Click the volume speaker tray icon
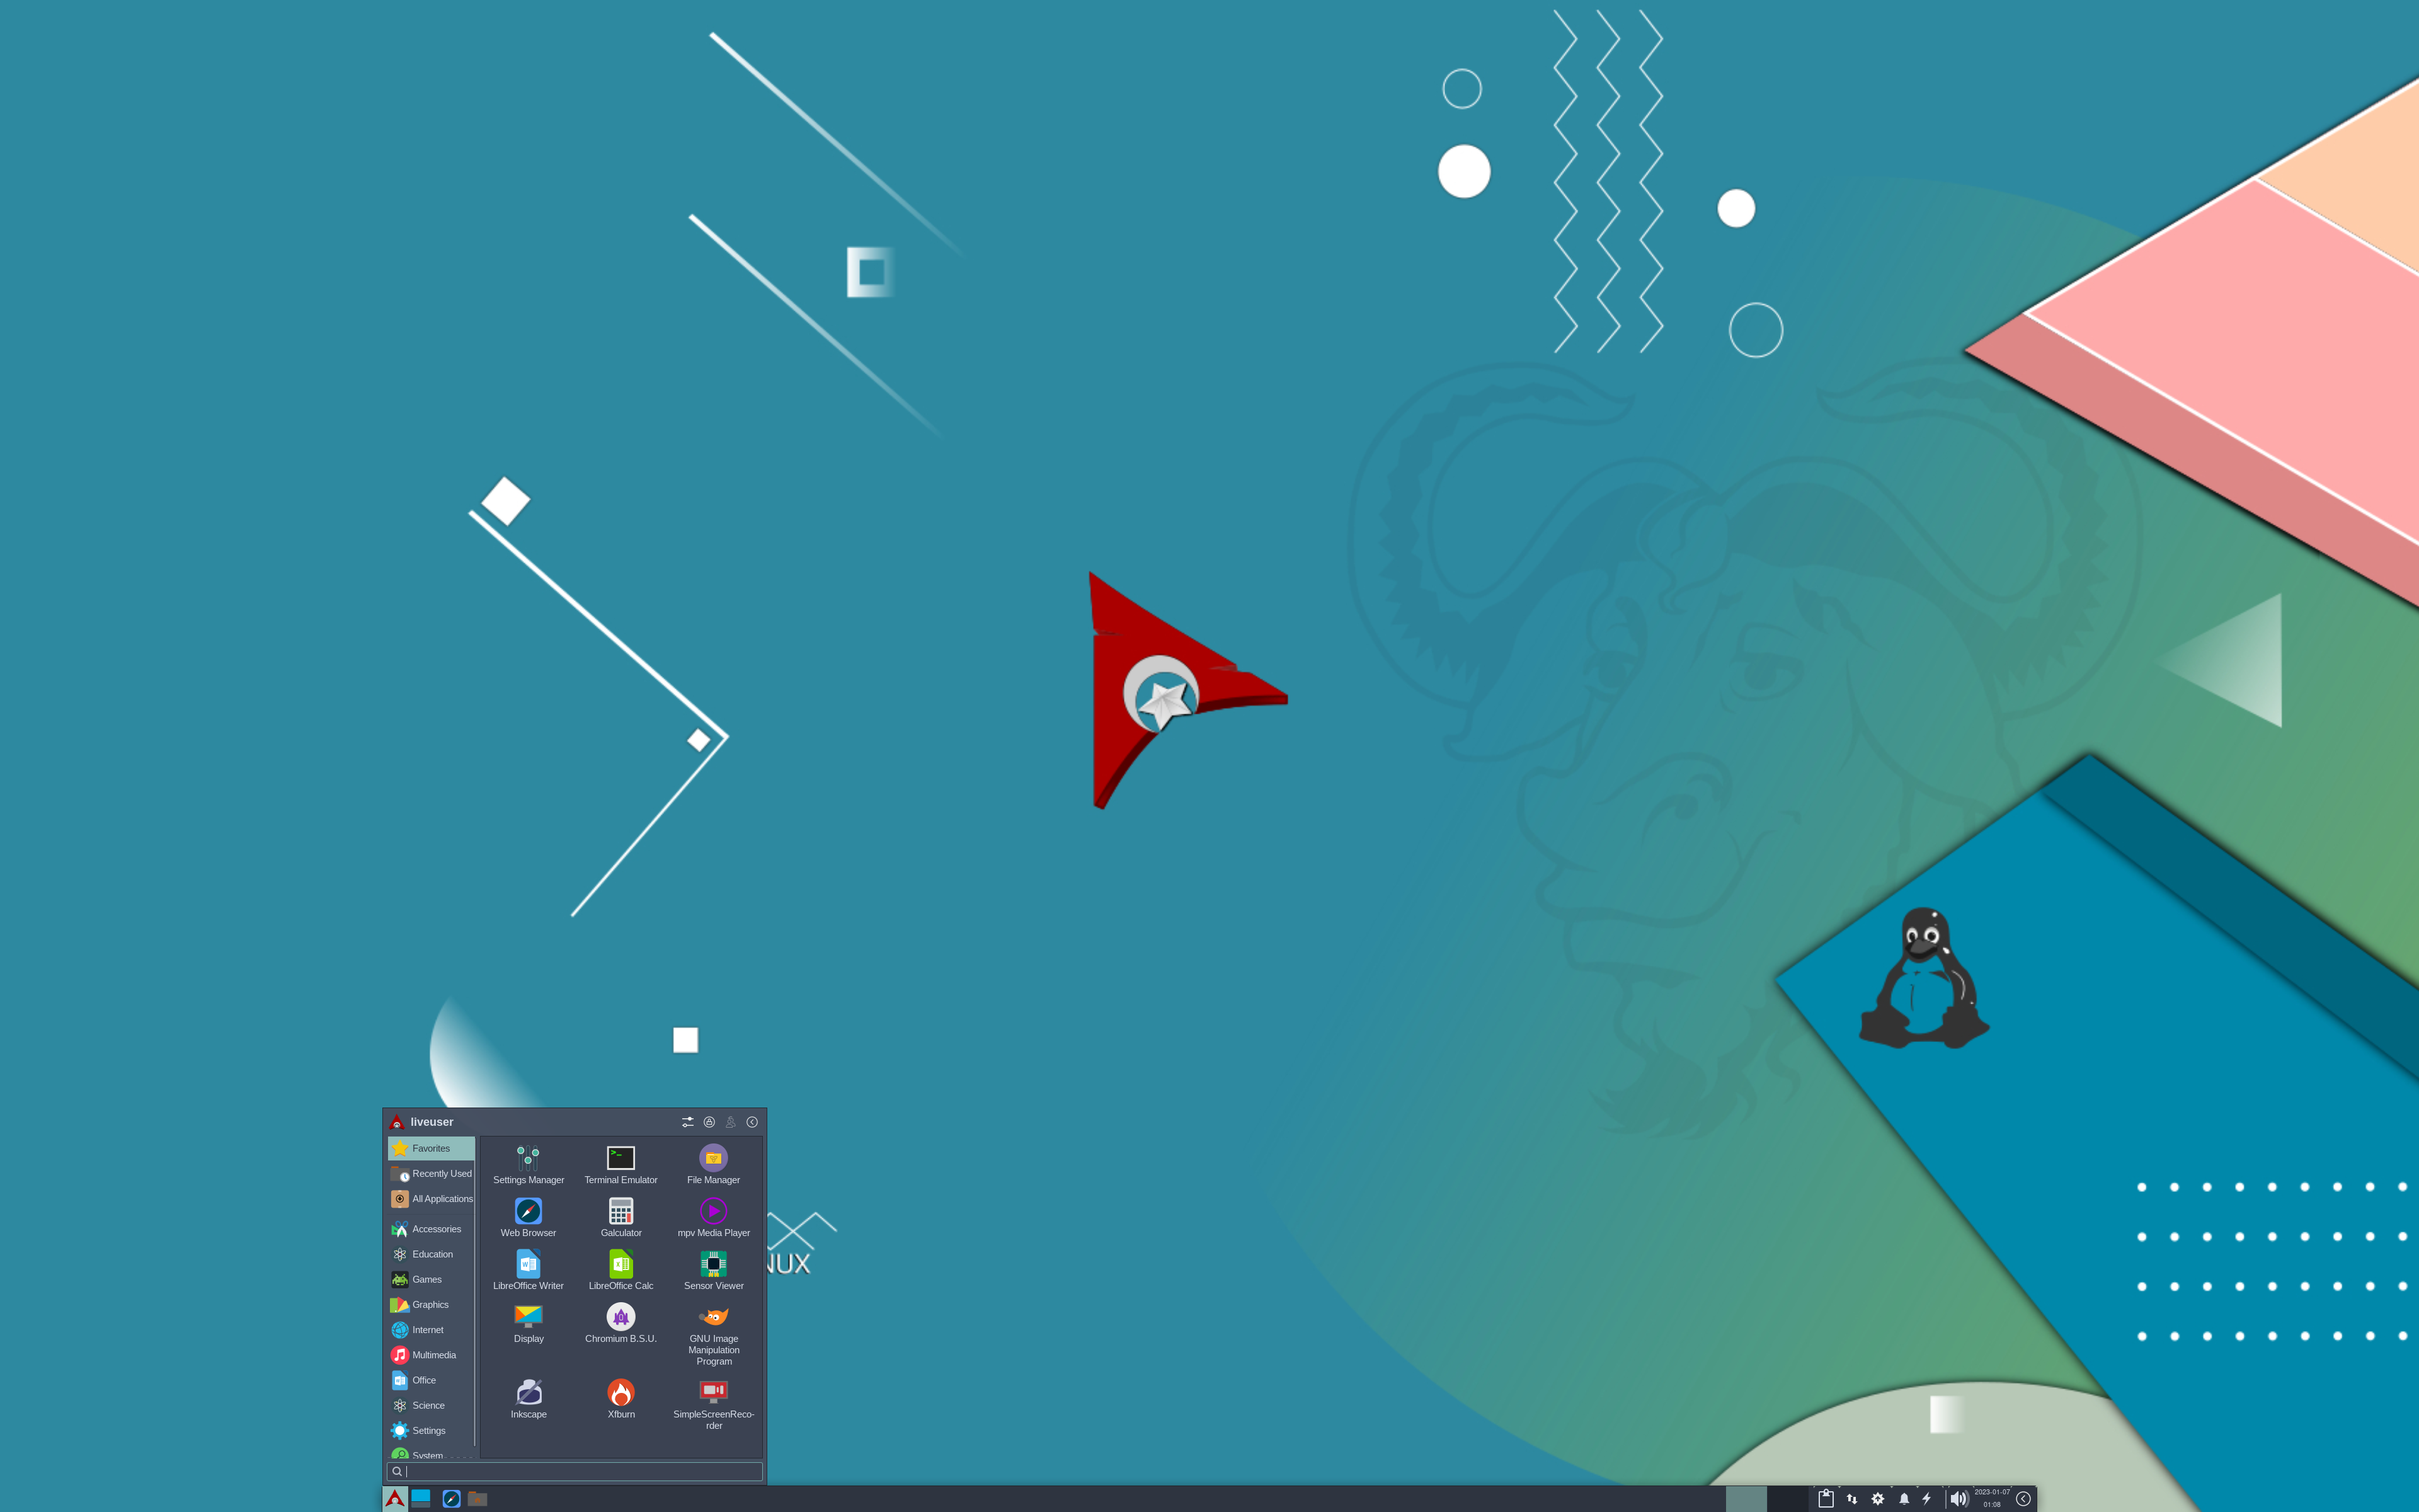The width and height of the screenshot is (2419, 1512). pyautogui.click(x=1959, y=1498)
